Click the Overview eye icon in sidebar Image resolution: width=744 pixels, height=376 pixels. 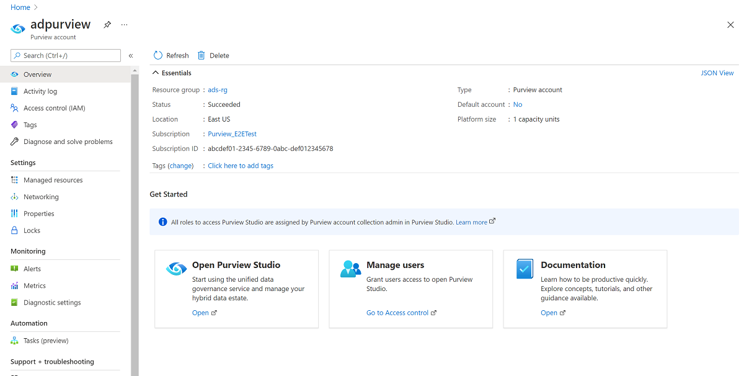[x=14, y=74]
